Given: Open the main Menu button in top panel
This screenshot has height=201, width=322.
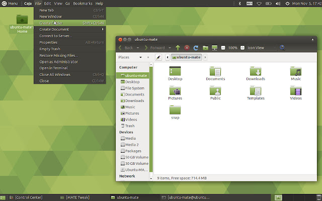Looking at the screenshot, I should pyautogui.click(x=10, y=4).
